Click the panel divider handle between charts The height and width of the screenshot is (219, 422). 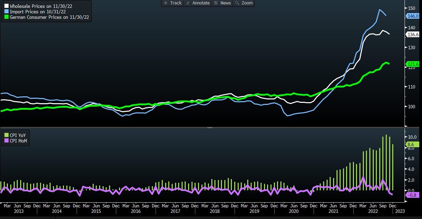click(210, 127)
